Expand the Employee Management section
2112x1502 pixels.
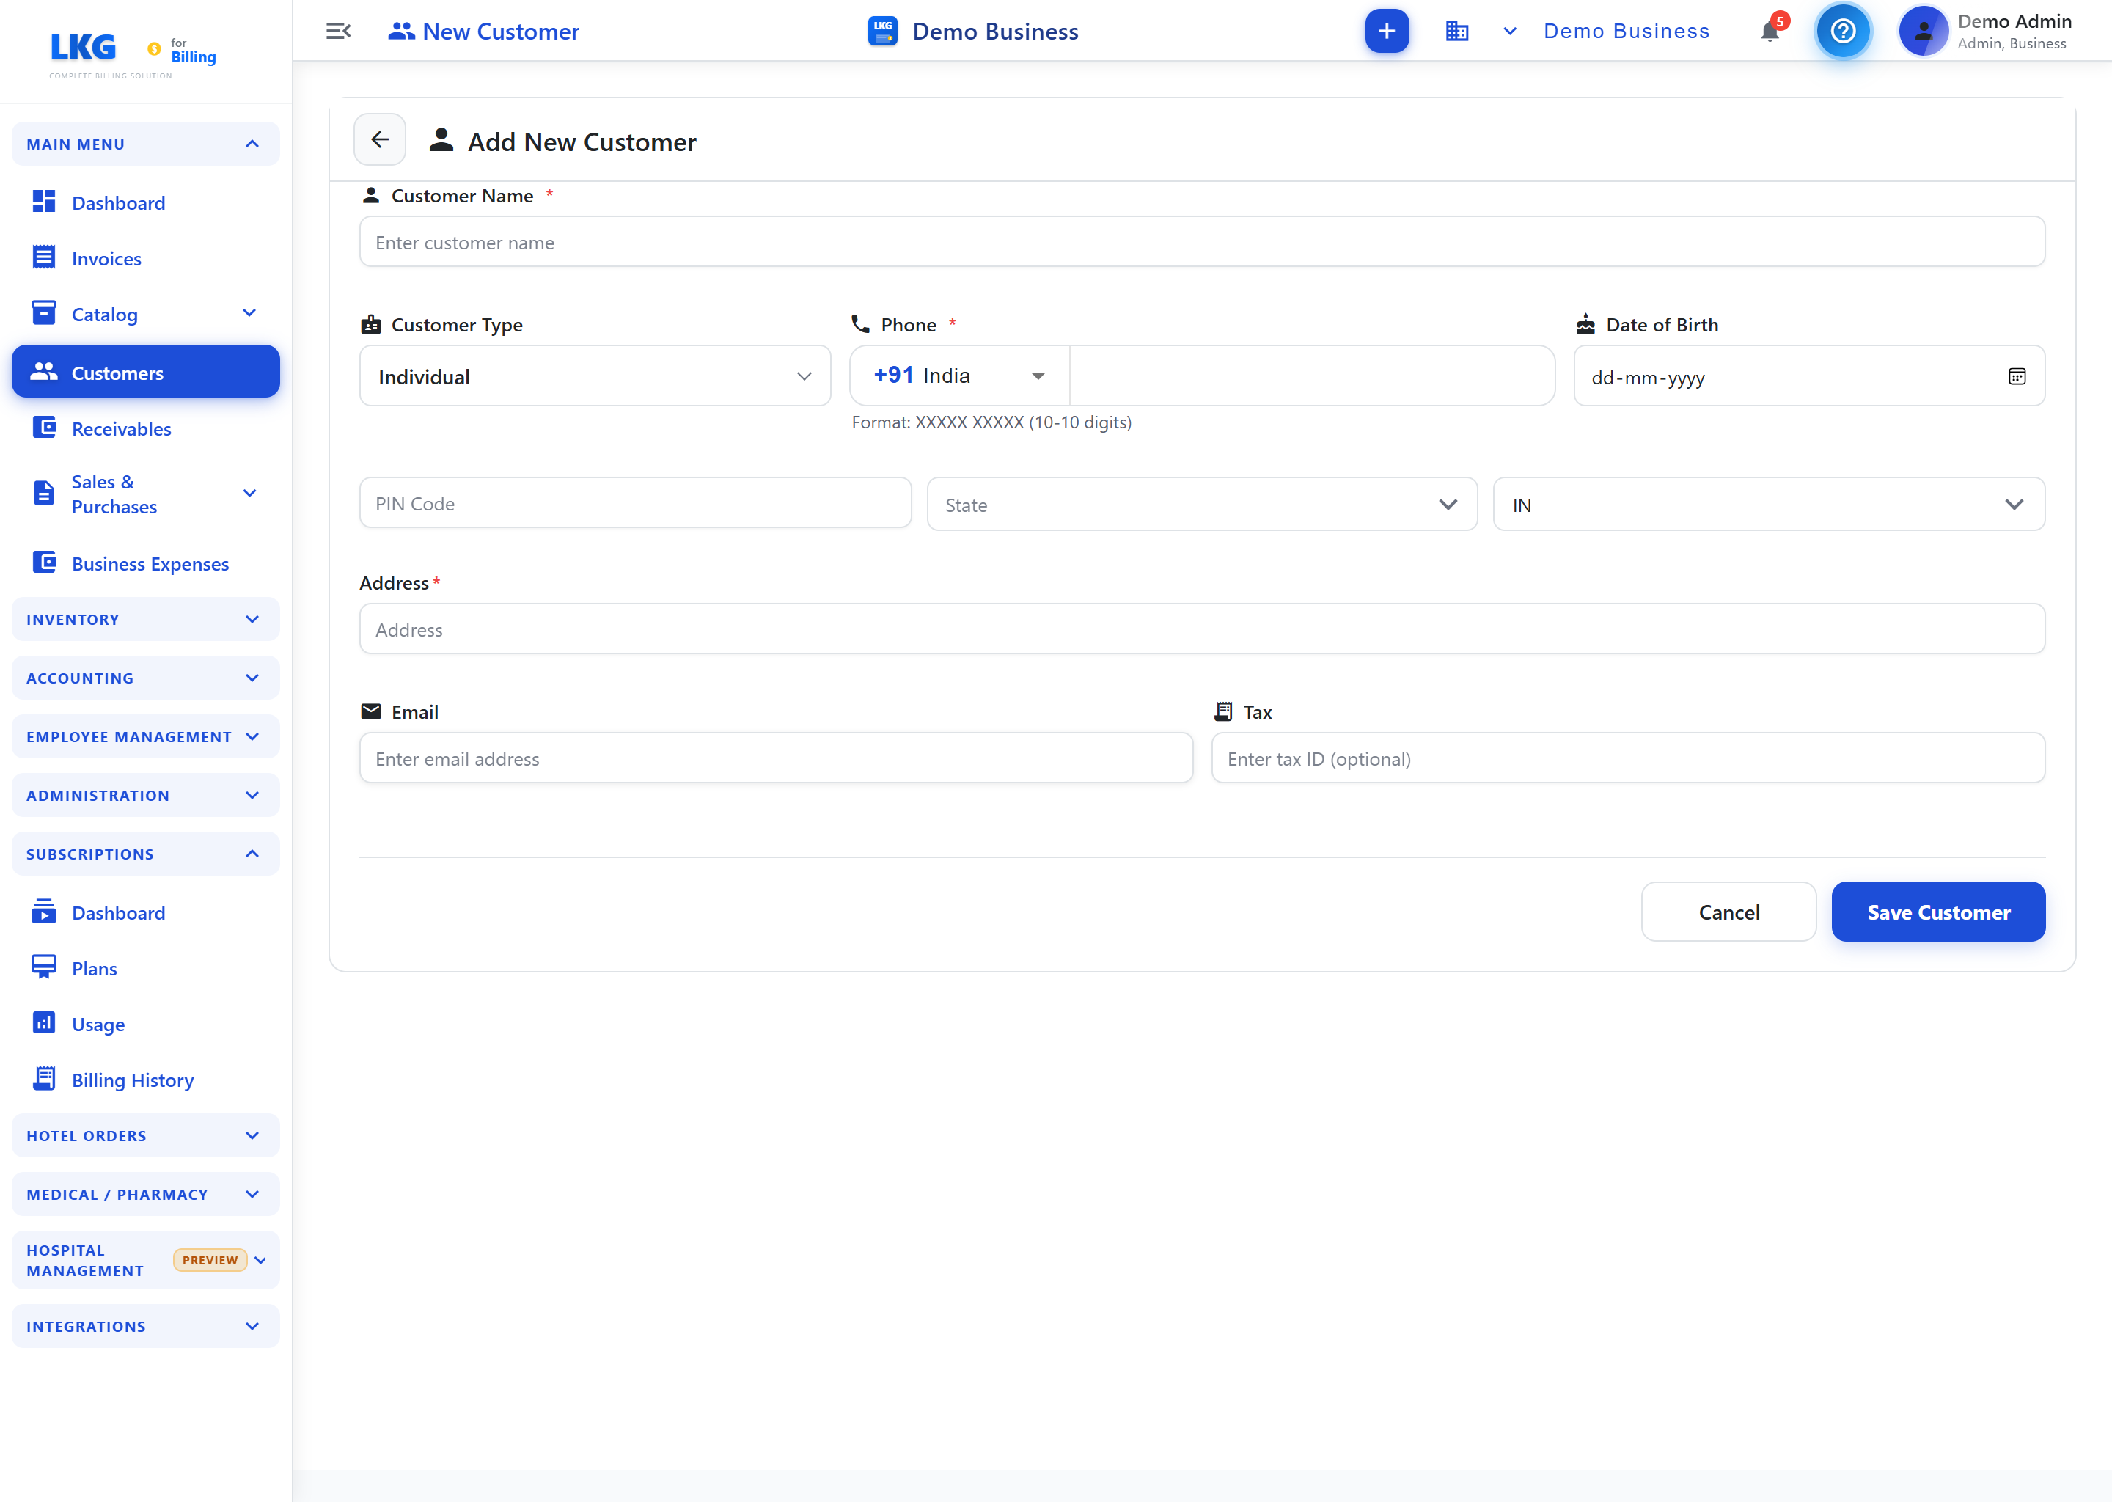click(x=145, y=737)
